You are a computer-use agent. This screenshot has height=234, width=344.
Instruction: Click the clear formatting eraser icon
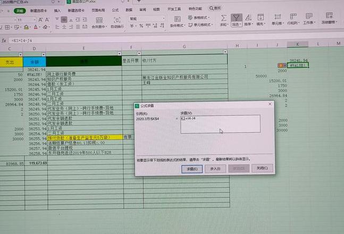45,27
